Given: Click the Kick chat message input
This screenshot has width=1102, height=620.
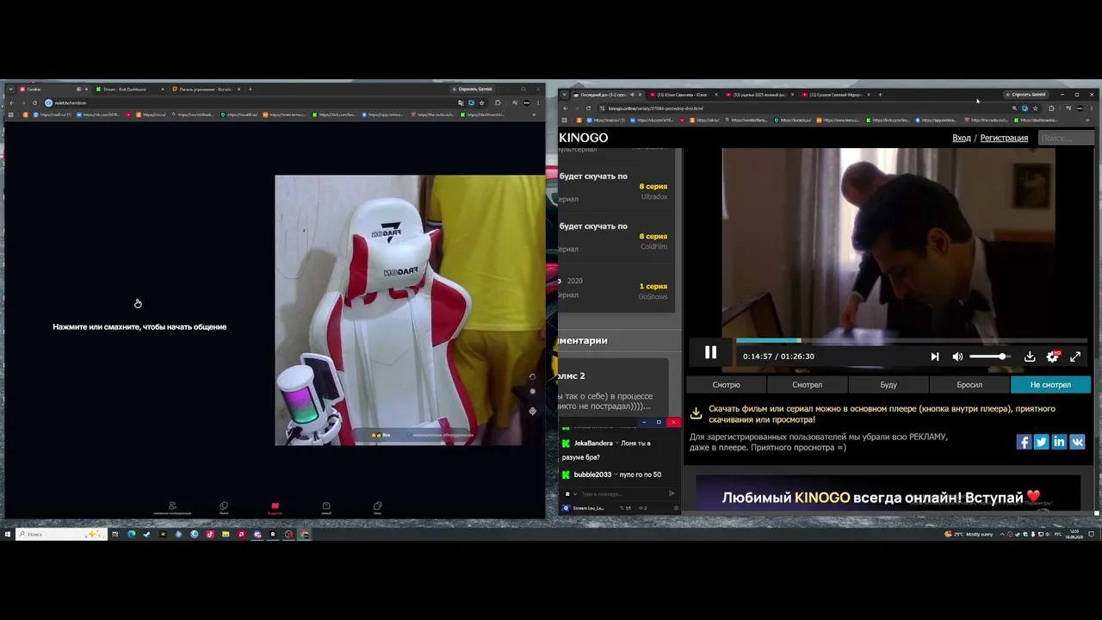Looking at the screenshot, I should [x=622, y=494].
